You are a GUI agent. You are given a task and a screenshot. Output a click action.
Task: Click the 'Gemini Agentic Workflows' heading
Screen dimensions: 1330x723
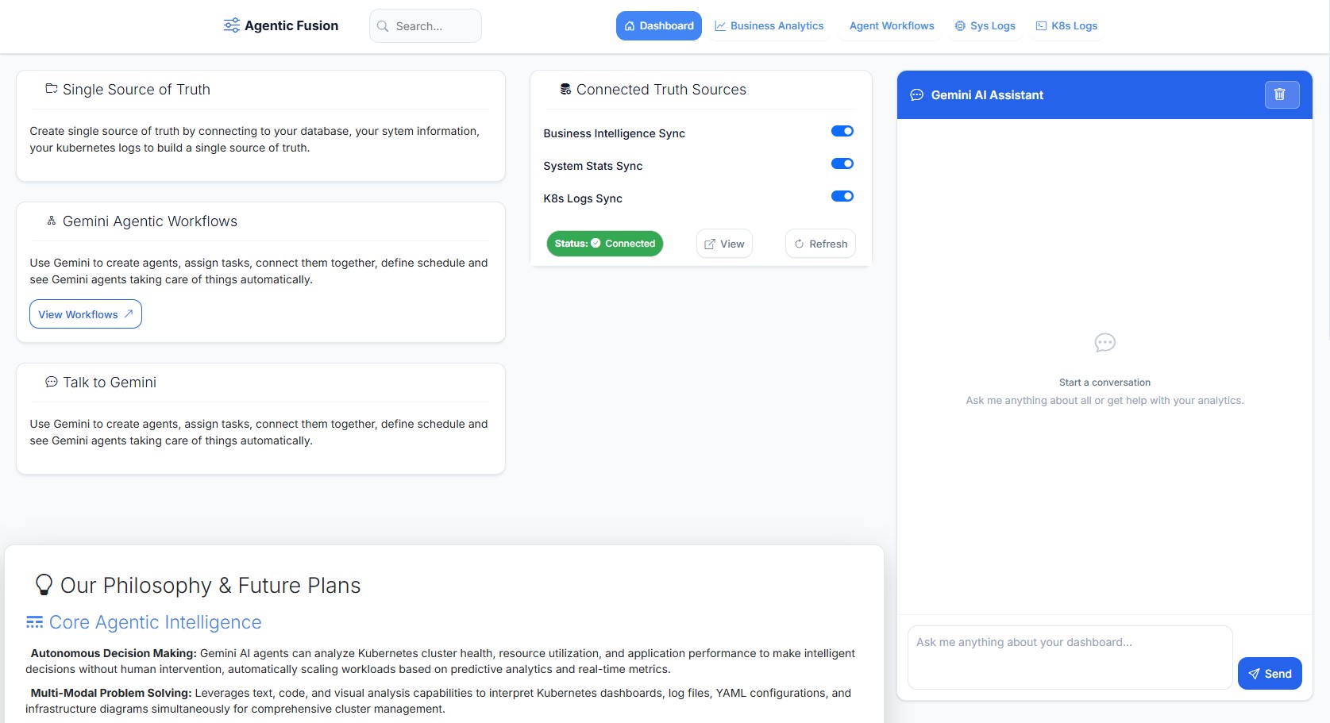click(x=150, y=221)
